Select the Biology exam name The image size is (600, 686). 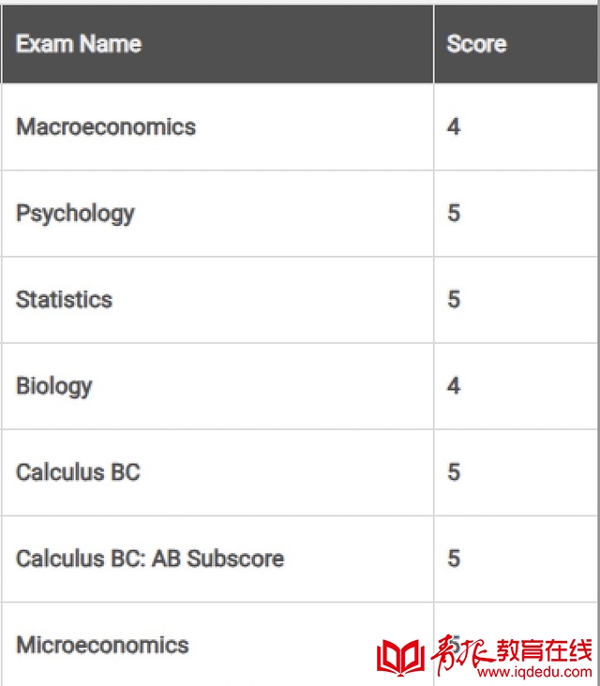tap(54, 387)
